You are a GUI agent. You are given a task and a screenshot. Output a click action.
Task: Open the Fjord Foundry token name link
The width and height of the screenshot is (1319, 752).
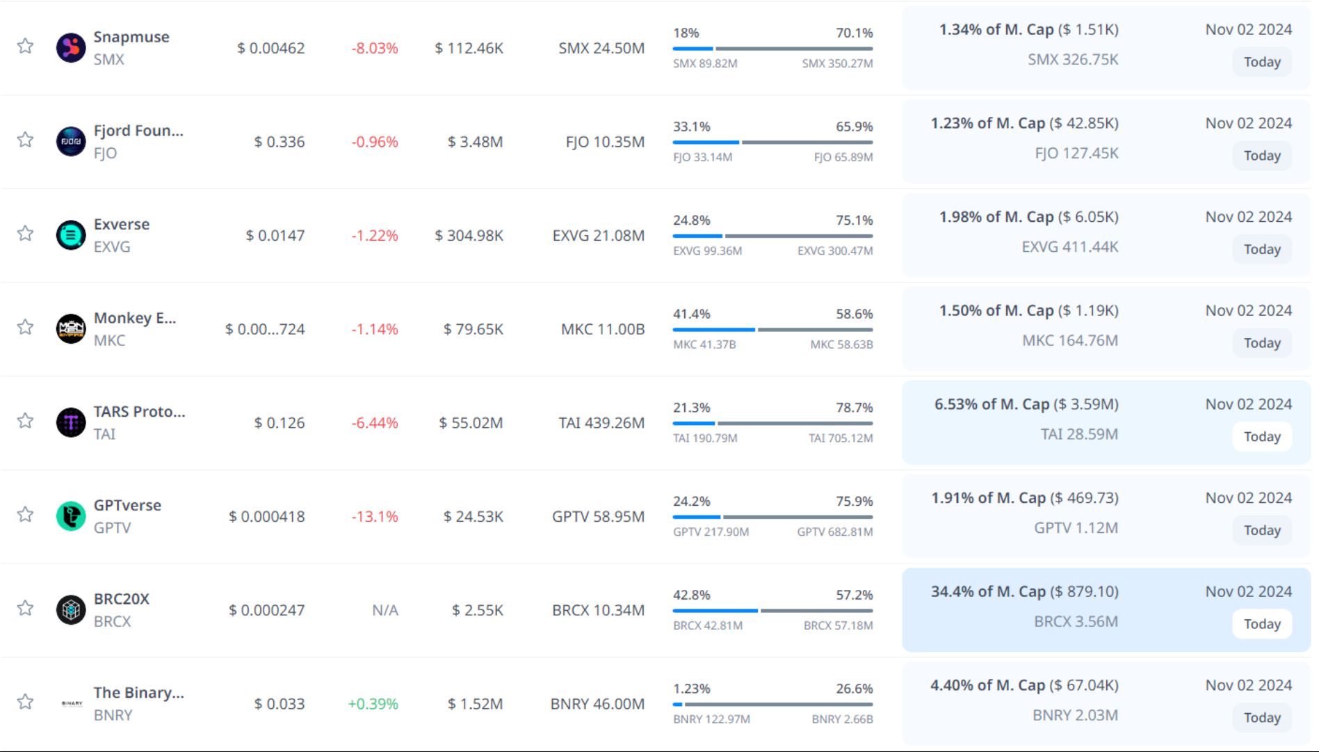pos(138,131)
